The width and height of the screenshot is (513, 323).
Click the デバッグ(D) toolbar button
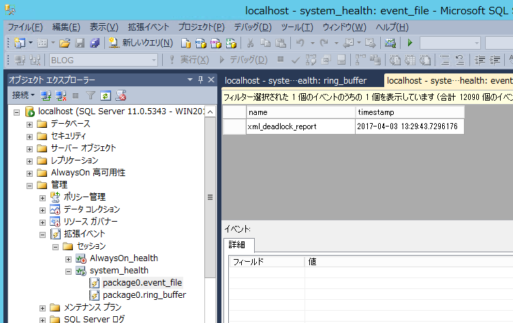[x=243, y=60]
